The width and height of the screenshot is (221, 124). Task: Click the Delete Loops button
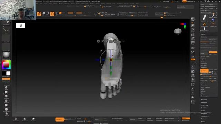coord(159,14)
